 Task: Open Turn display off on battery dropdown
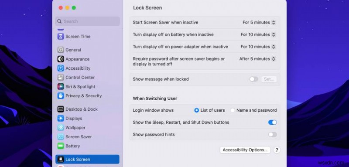[x=258, y=34]
